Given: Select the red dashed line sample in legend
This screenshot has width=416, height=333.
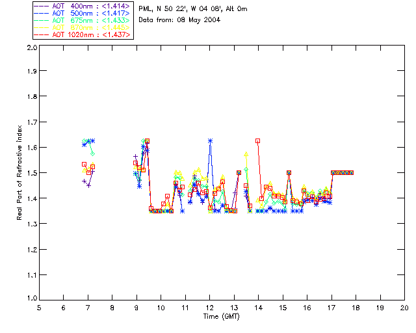Looking at the screenshot, I should coord(42,34).
